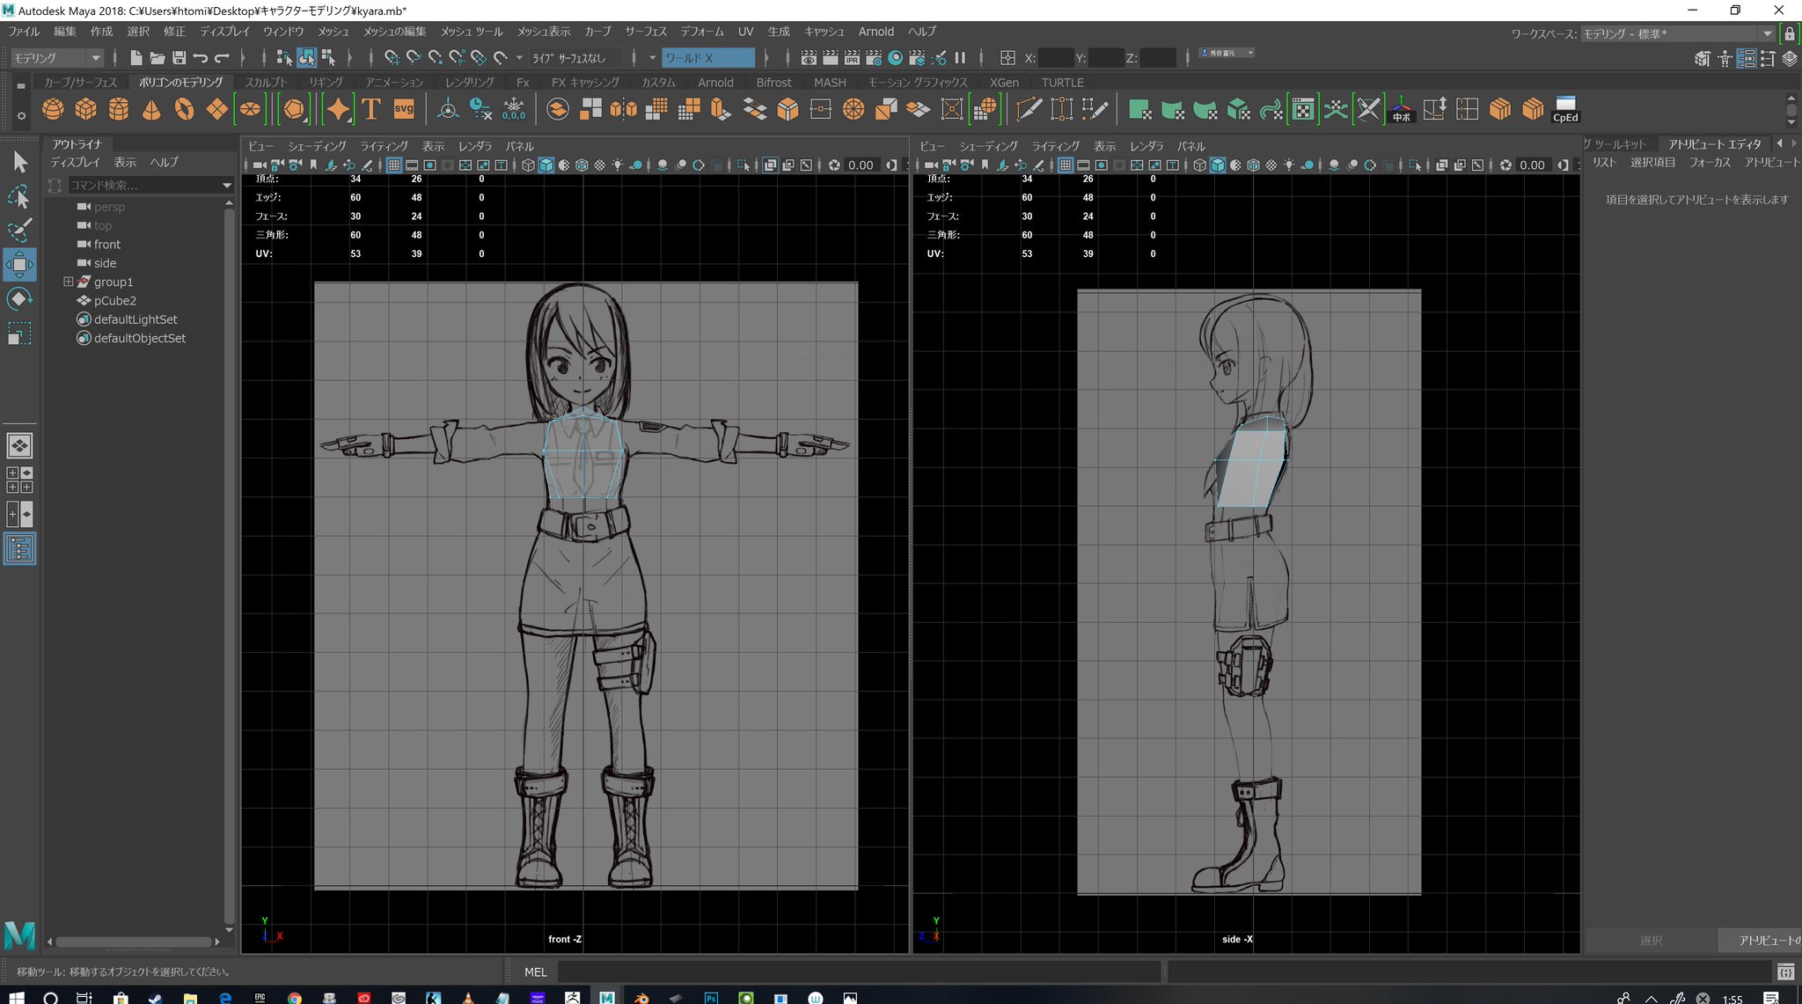1802x1004 pixels.
Task: Click the polygon Type (T) shelf tool
Action: [371, 109]
